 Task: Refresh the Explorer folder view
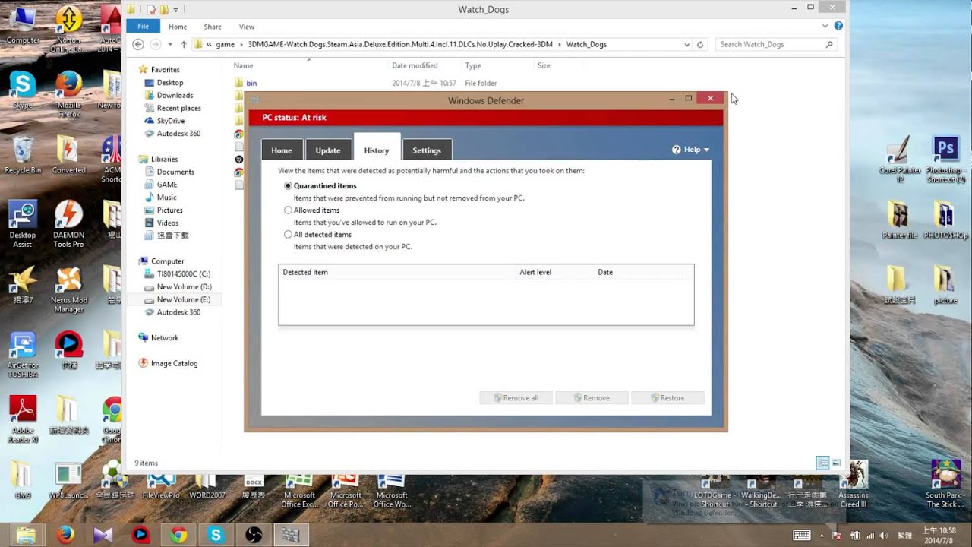click(700, 44)
